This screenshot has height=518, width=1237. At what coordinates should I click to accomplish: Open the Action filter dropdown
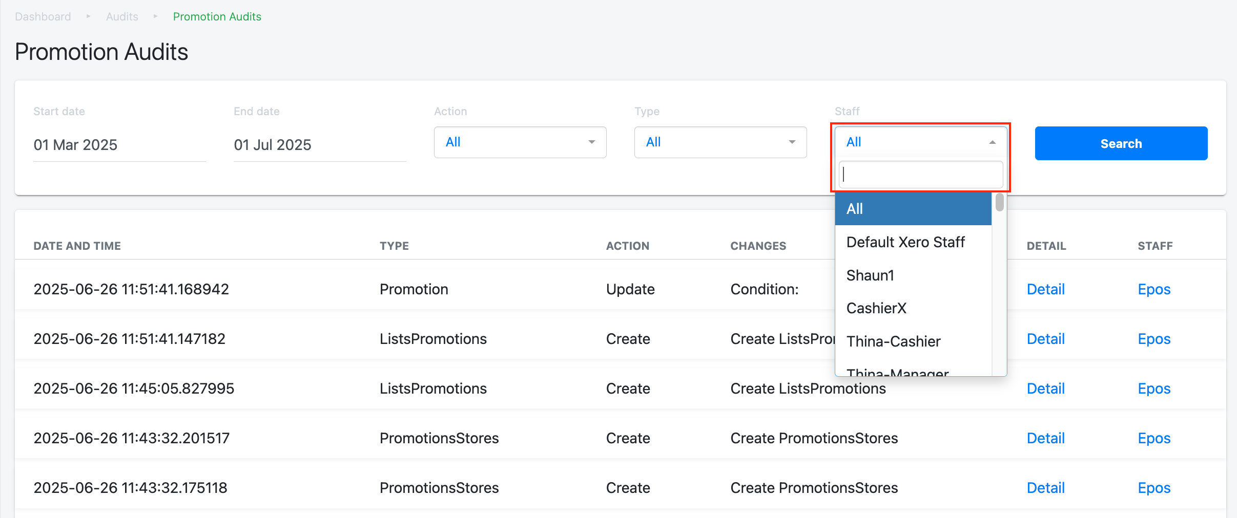(520, 142)
